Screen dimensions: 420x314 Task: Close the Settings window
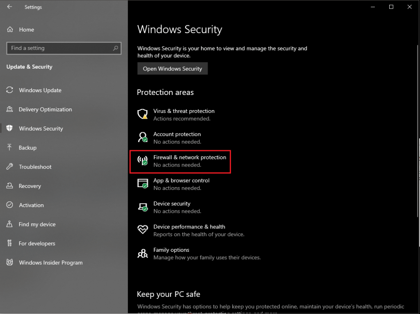coord(409,7)
